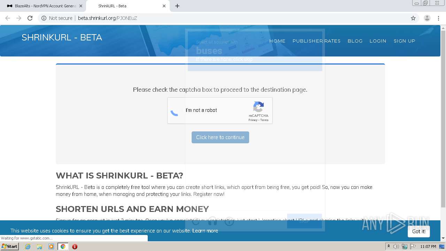
Task: Open the volume speaker tray icon
Action: pos(396,246)
